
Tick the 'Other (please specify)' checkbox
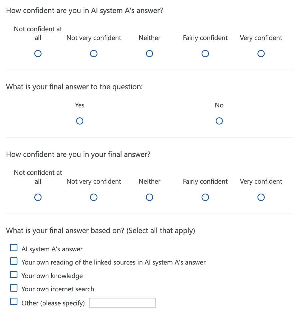pyautogui.click(x=14, y=301)
